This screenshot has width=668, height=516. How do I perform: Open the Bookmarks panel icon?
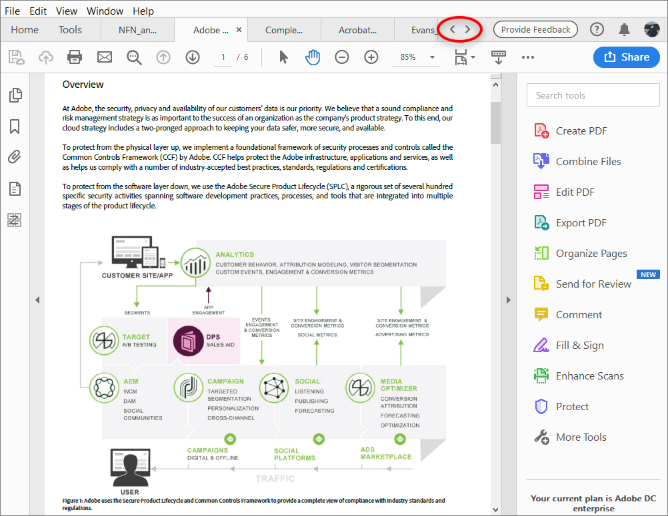click(15, 127)
